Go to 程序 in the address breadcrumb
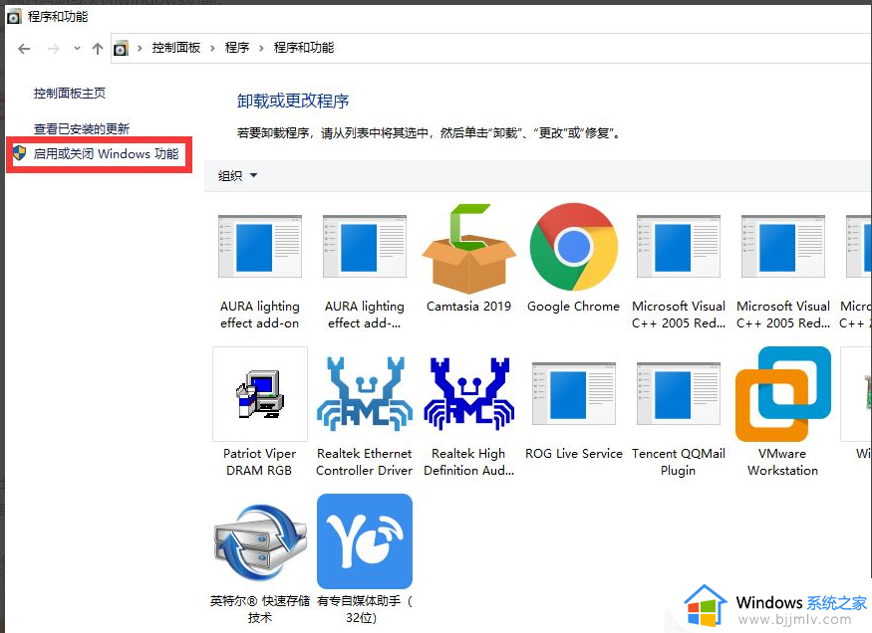The height and width of the screenshot is (633, 872). pos(237,48)
